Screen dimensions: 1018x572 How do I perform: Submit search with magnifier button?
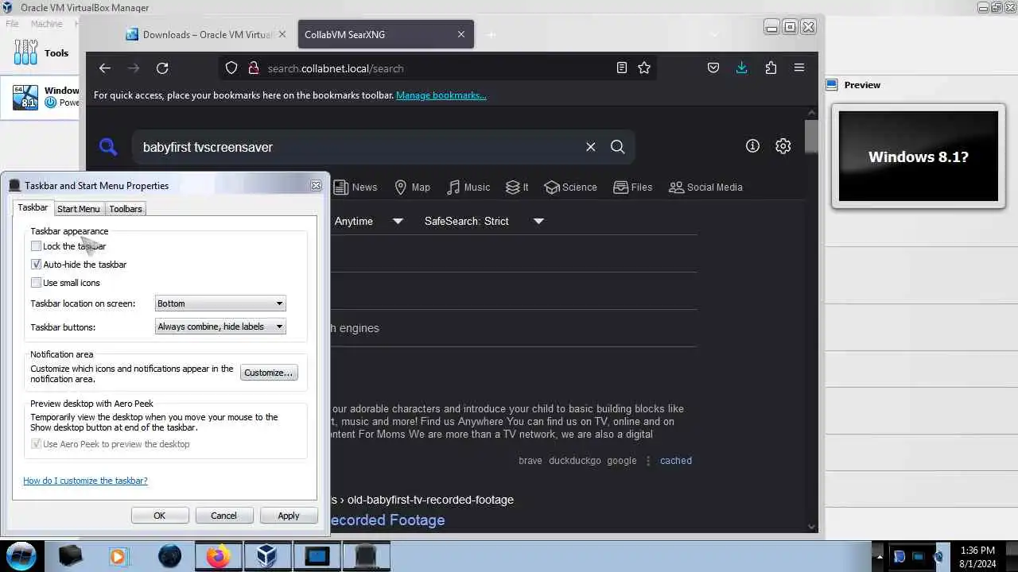click(618, 147)
